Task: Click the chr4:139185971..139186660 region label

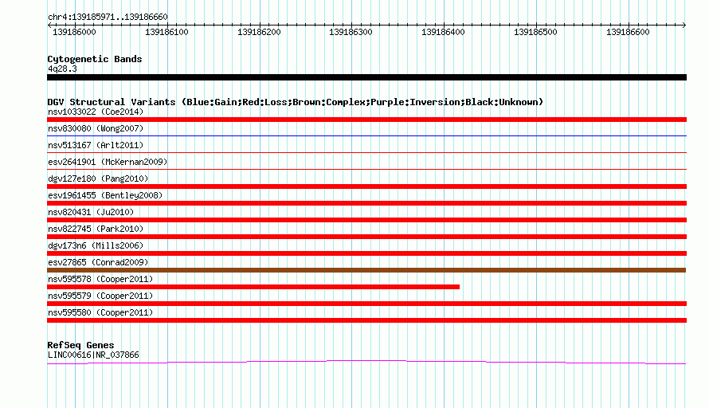Action: (108, 17)
